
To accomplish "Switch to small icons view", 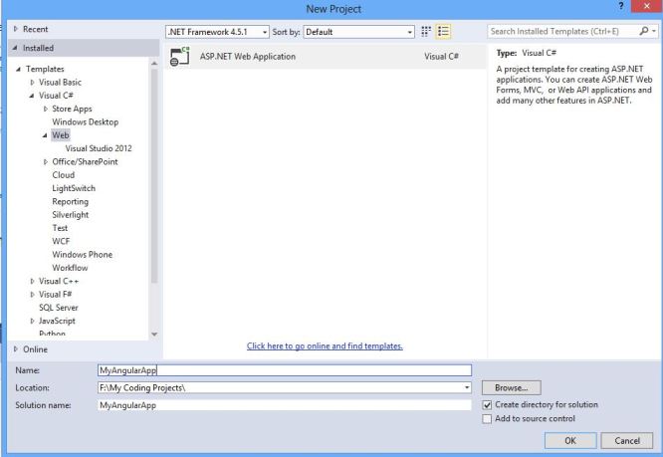I will tap(426, 31).
